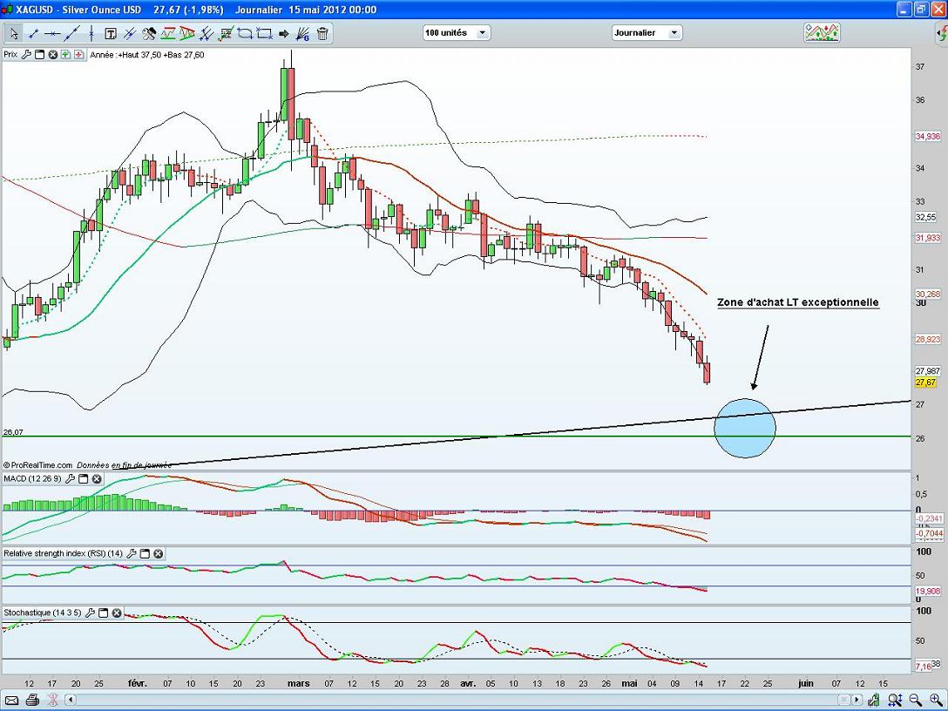Click the trash can delete-objects icon
This screenshot has height=711, width=948.
[x=322, y=34]
